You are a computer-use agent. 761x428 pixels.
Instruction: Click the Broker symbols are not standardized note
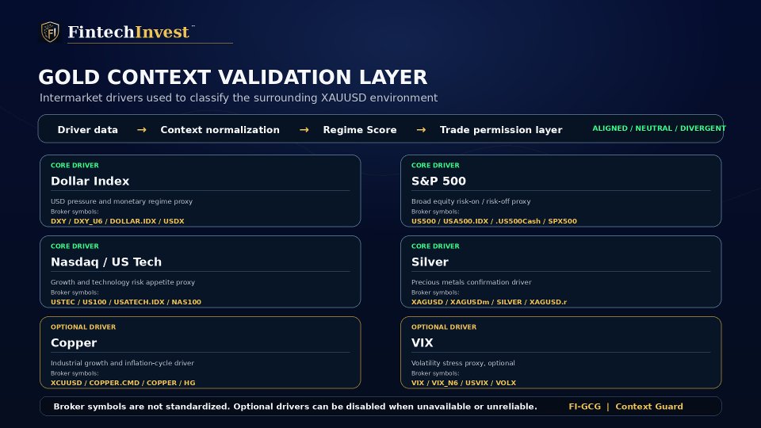[x=295, y=407]
